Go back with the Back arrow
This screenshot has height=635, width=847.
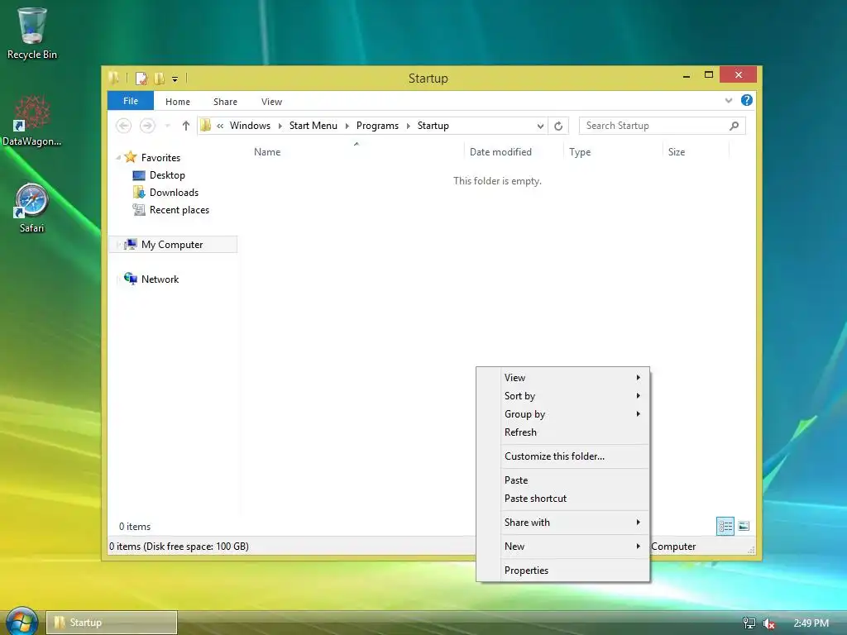124,126
